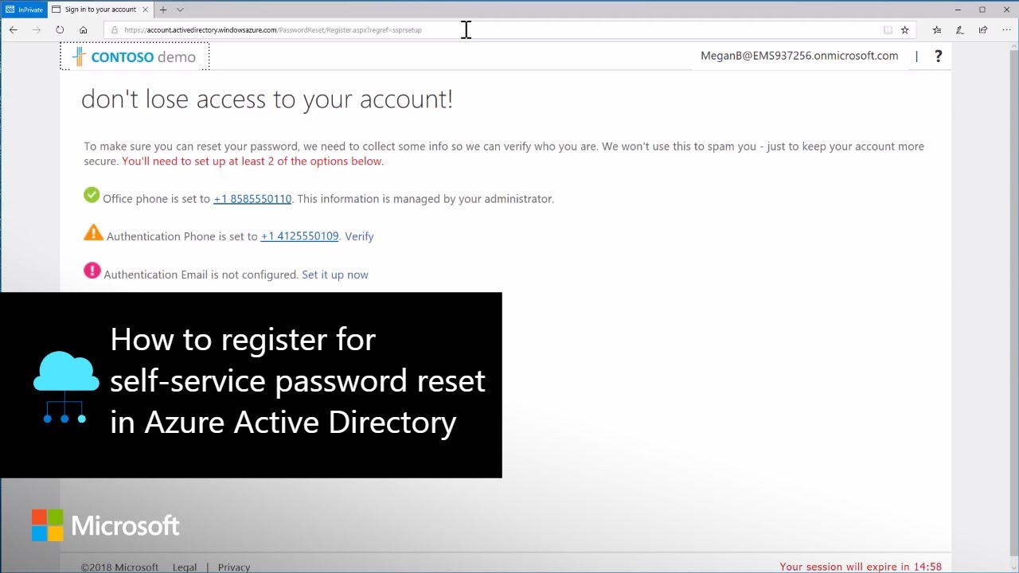Click the 'don't lose access to your account!' heading
The image size is (1019, 573).
pos(267,99)
